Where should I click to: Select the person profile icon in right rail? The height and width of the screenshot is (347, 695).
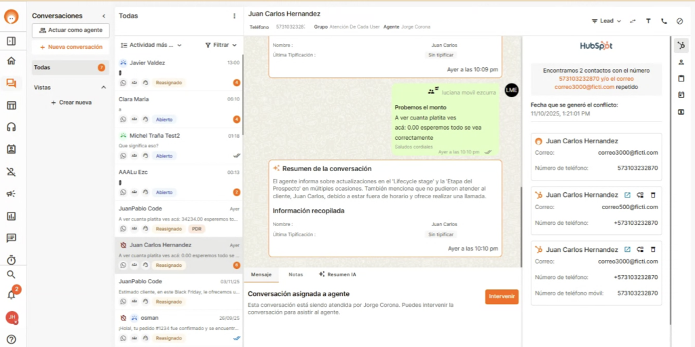pyautogui.click(x=681, y=62)
